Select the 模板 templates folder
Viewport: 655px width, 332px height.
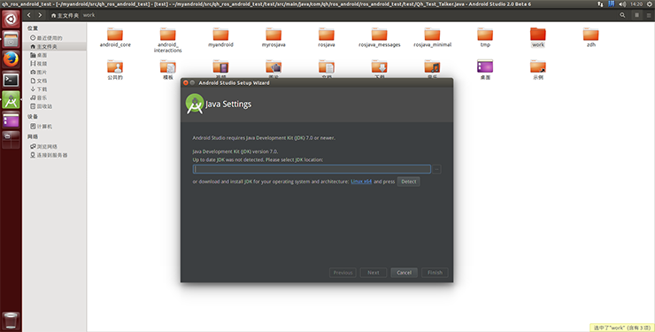tap(167, 70)
